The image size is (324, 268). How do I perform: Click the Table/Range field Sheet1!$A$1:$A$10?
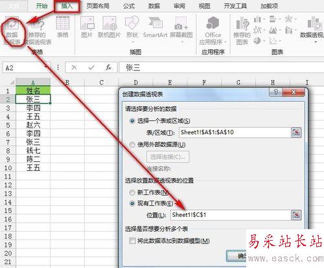click(235, 132)
